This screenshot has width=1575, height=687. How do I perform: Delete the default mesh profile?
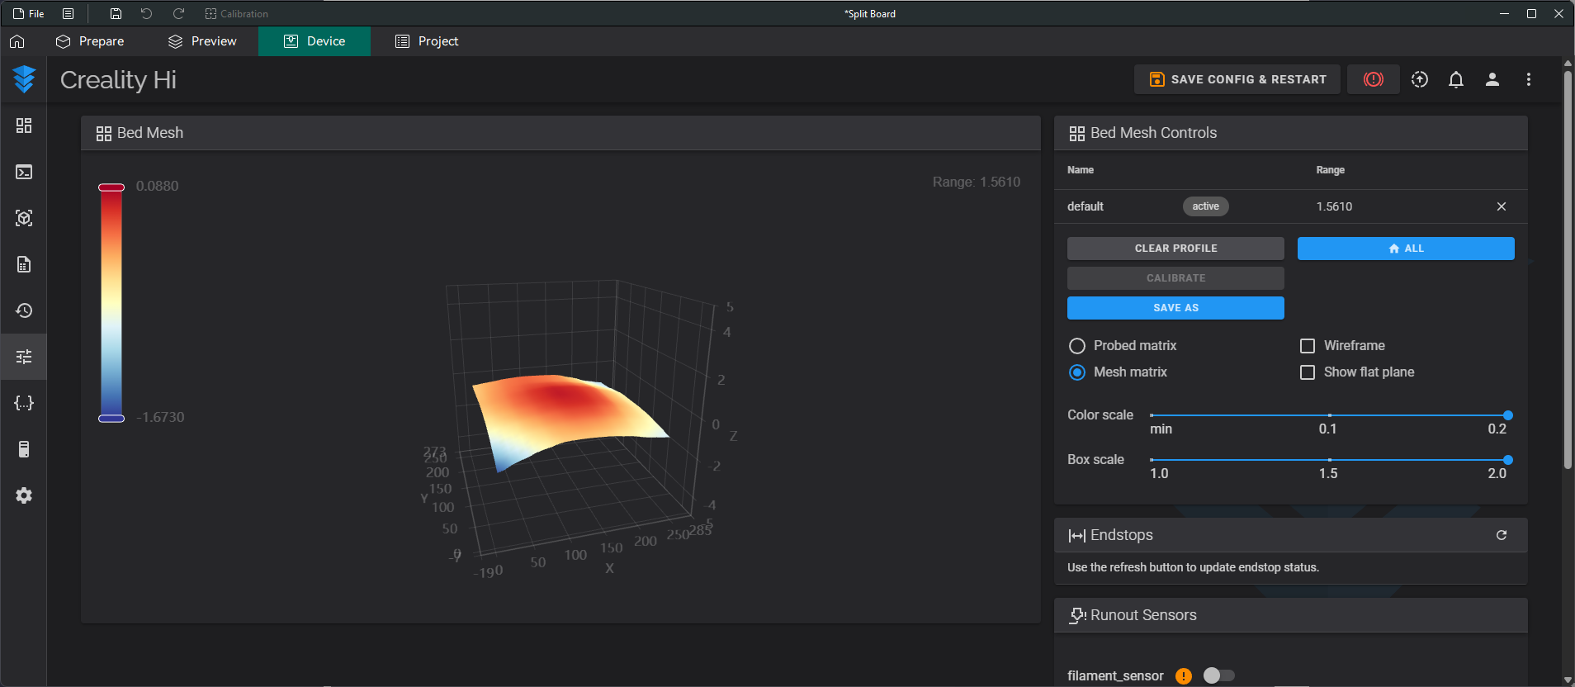pos(1502,206)
